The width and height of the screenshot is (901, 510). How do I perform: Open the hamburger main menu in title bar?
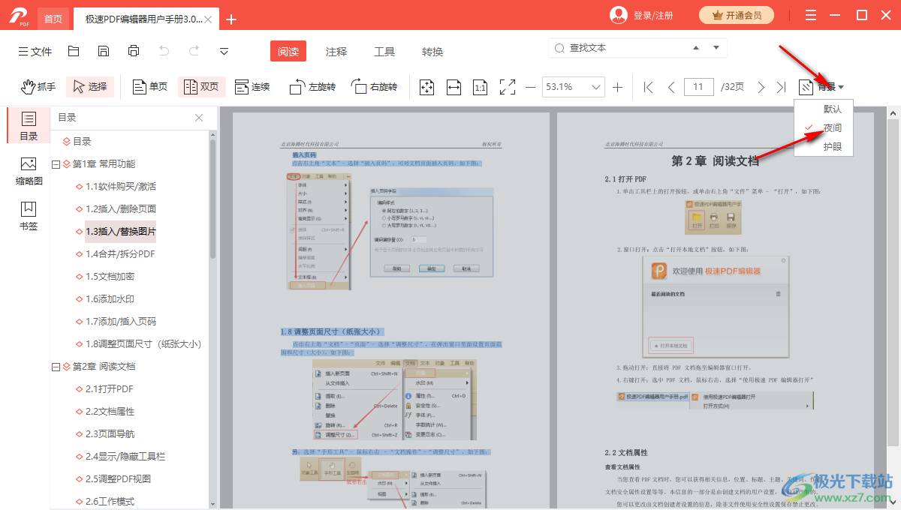[811, 15]
